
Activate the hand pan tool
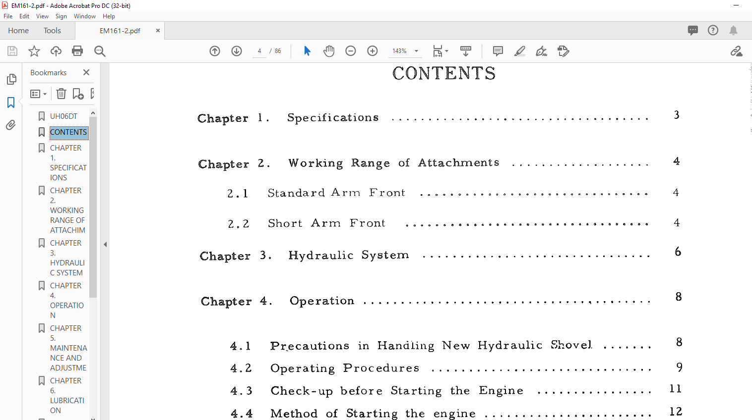329,51
